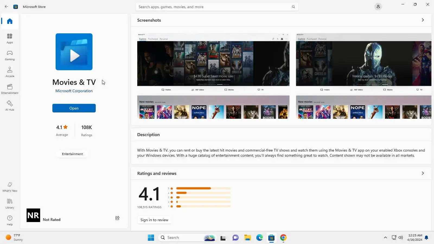Click the 2-star rating bar
This screenshot has width=434, height=244.
pyautogui.click(x=203, y=202)
